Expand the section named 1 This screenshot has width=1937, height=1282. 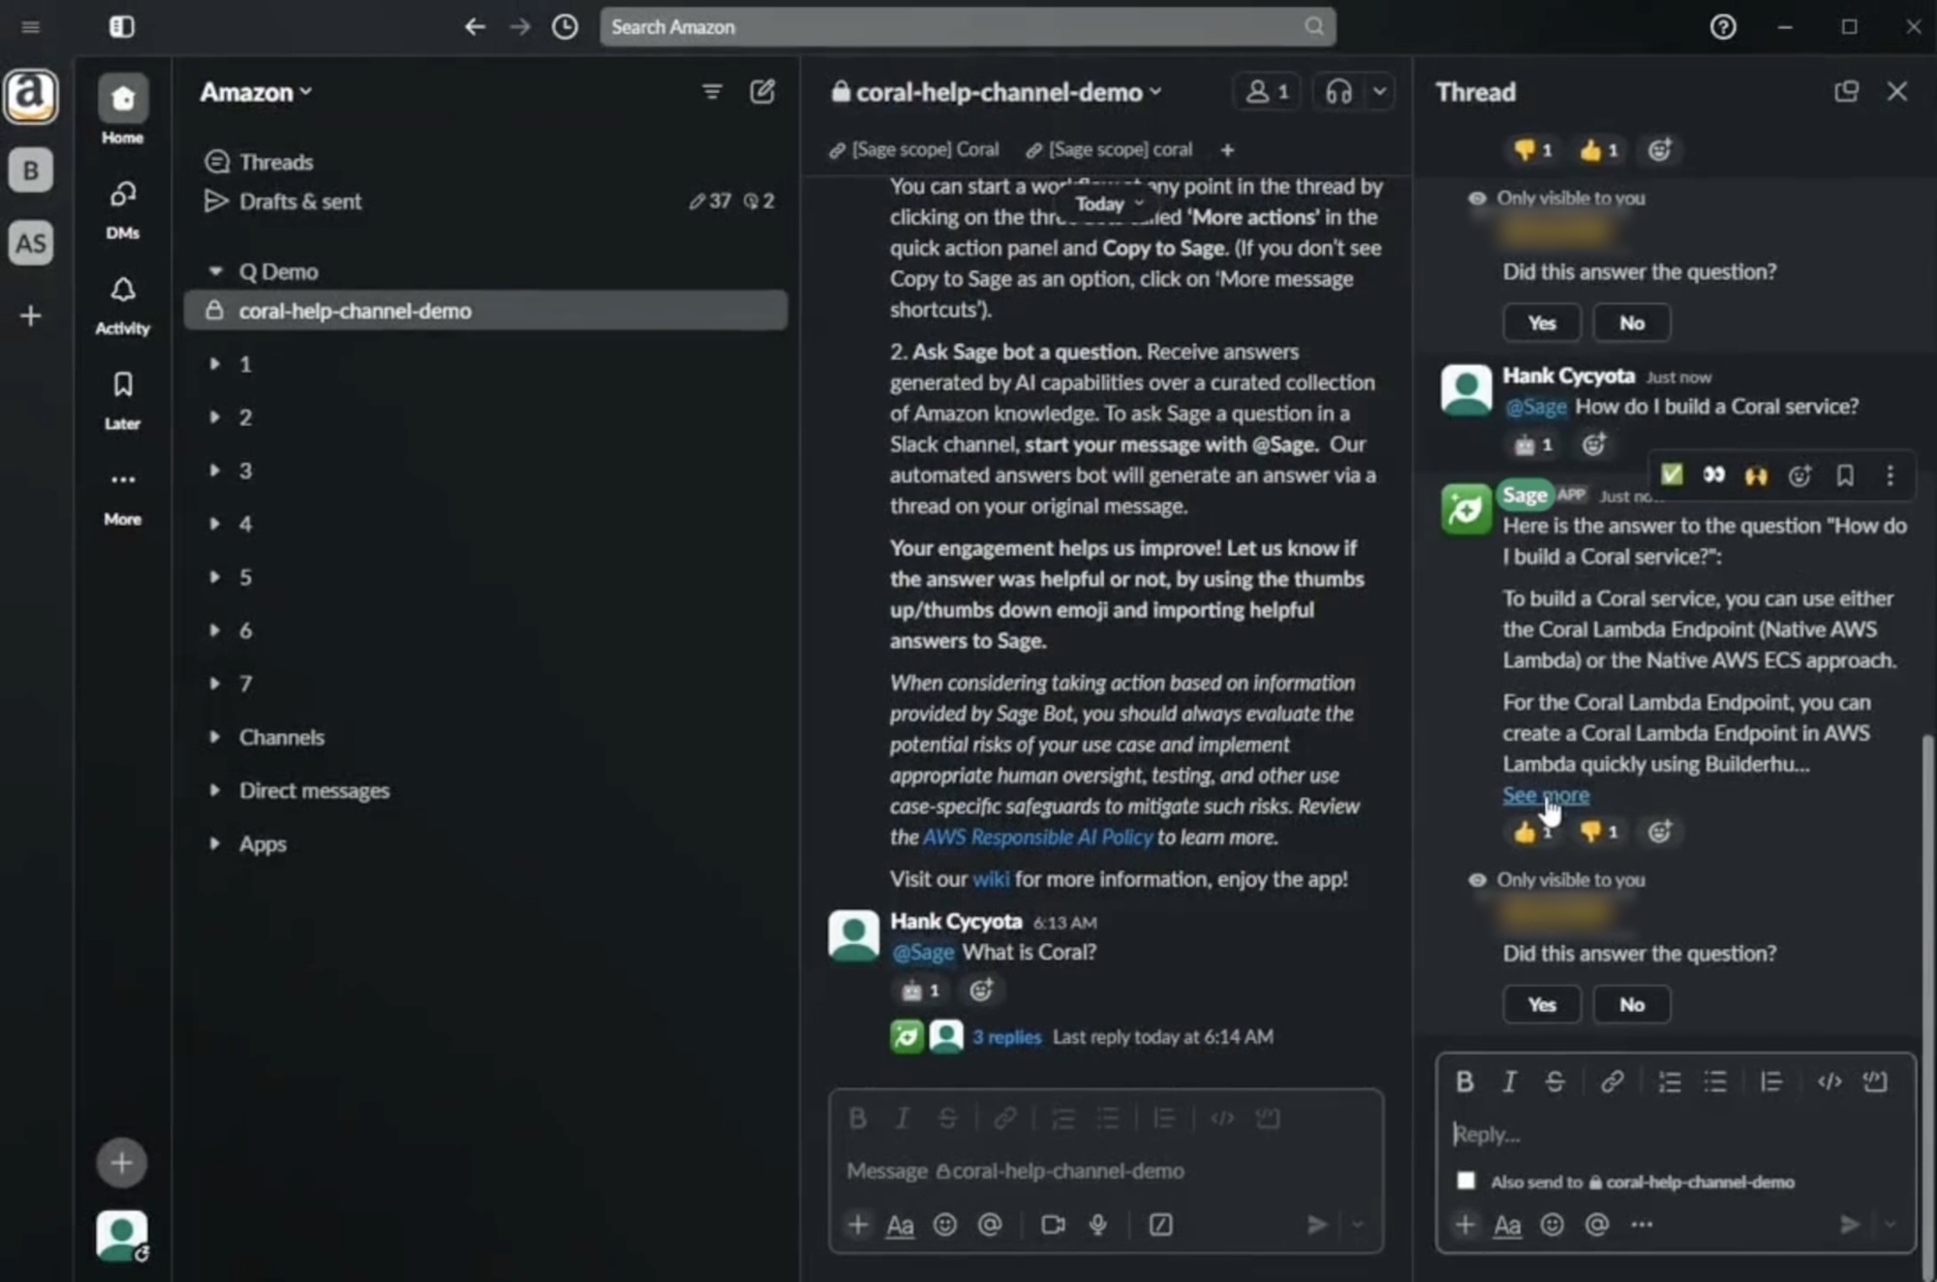point(215,364)
